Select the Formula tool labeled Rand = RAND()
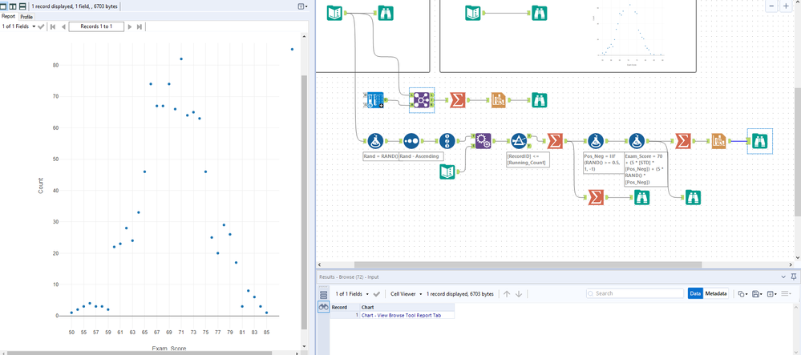Screen dimensions: 801x355 pos(375,141)
